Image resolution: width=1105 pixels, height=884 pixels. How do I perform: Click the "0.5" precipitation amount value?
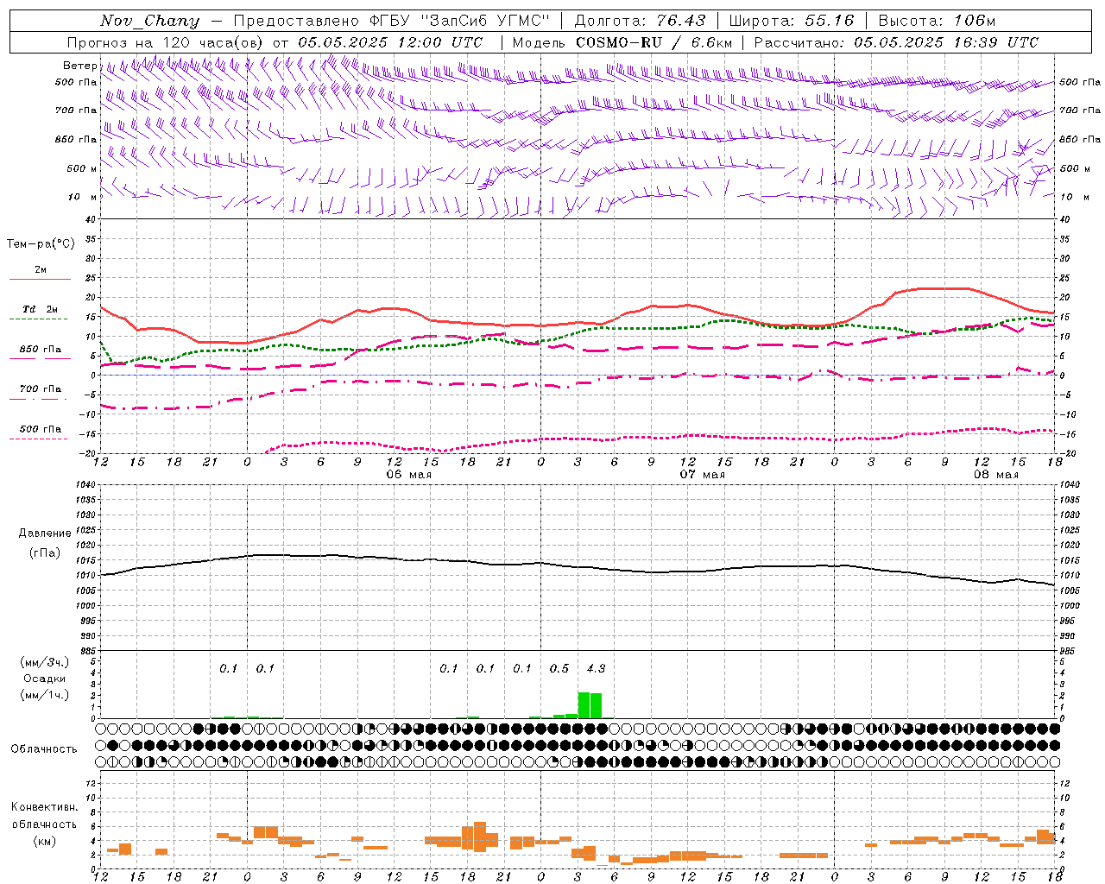click(559, 668)
